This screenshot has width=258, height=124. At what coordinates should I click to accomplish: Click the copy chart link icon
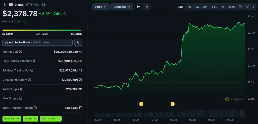247,7
